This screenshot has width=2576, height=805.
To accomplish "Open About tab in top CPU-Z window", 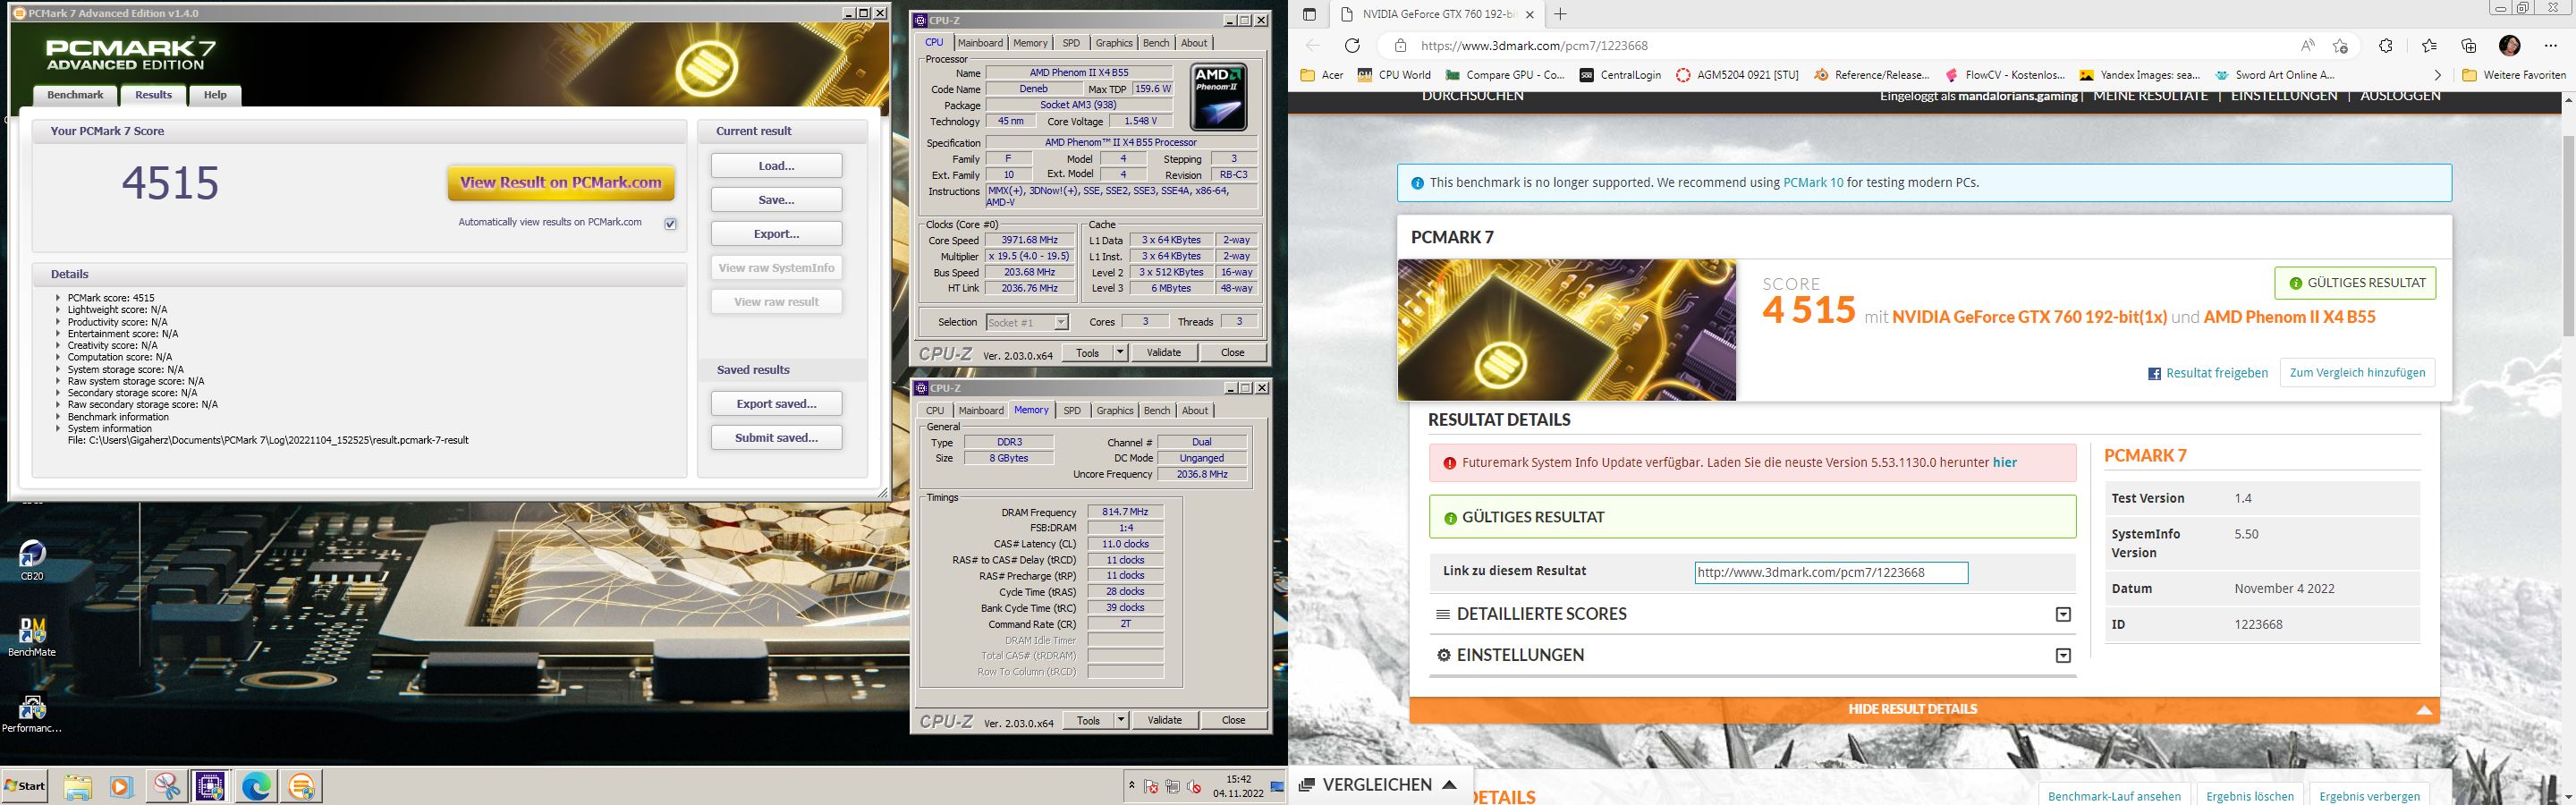I will pyautogui.click(x=1194, y=43).
